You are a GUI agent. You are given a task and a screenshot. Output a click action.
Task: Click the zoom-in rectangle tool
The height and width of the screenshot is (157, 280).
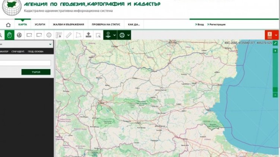point(29,35)
